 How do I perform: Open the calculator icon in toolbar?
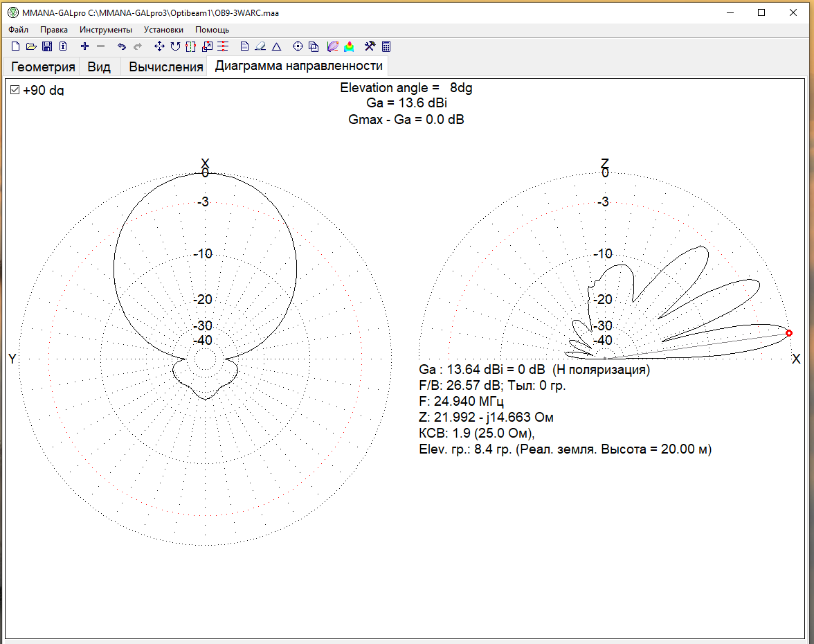(386, 46)
